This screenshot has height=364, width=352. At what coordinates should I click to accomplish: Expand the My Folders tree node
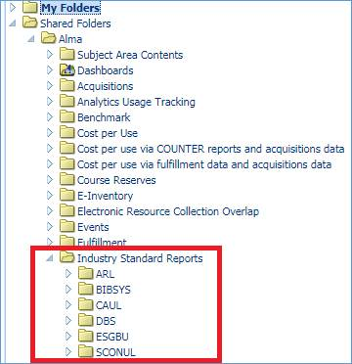click(13, 8)
